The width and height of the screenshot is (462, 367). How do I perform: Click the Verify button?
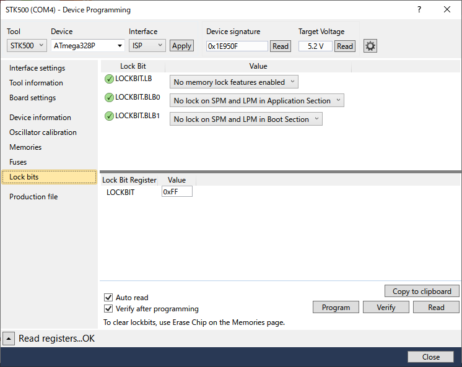[386, 307]
